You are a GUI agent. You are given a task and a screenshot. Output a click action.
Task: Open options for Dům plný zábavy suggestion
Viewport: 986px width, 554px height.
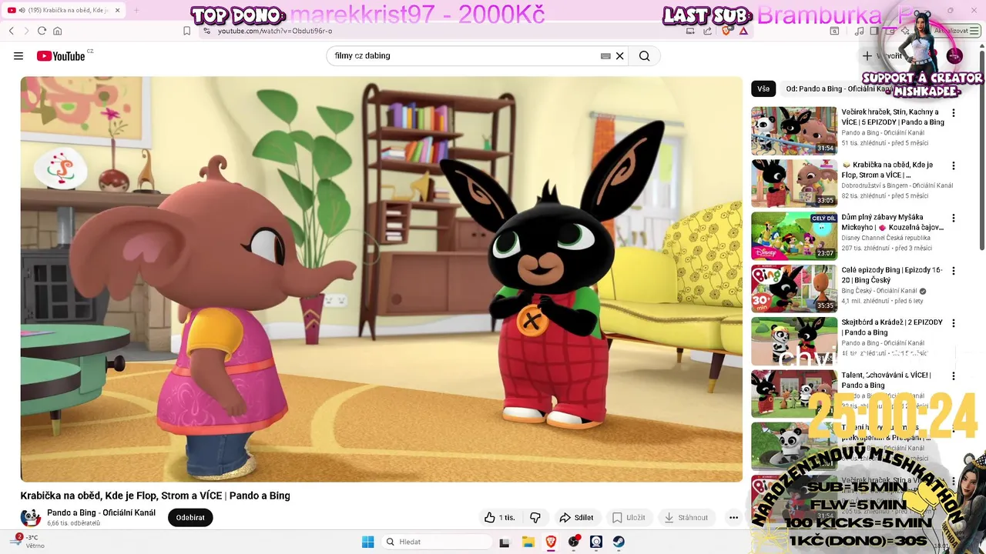954,219
